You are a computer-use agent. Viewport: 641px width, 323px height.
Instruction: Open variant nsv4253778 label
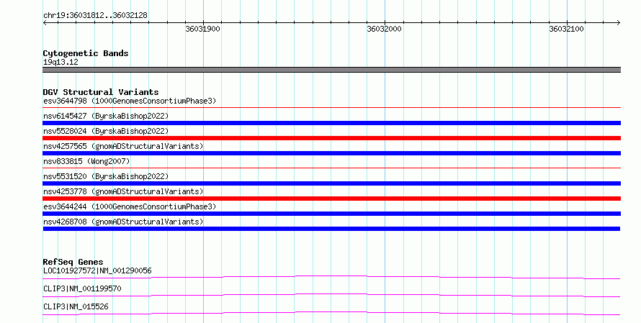pyautogui.click(x=123, y=191)
